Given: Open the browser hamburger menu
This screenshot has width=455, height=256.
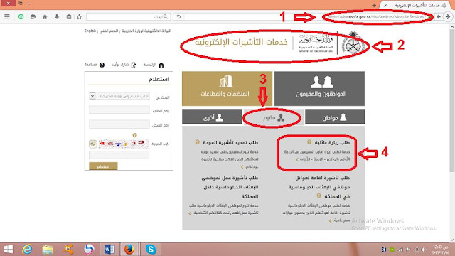Looking at the screenshot, I should (x=7, y=16).
